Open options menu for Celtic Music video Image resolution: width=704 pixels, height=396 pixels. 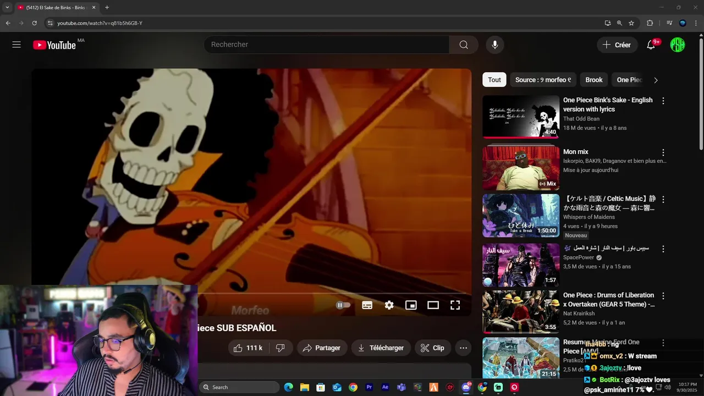pyautogui.click(x=663, y=199)
